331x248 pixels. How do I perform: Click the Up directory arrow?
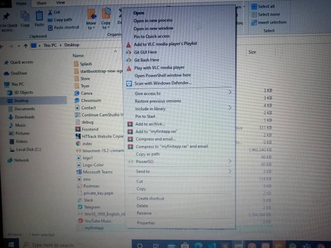(x=26, y=46)
